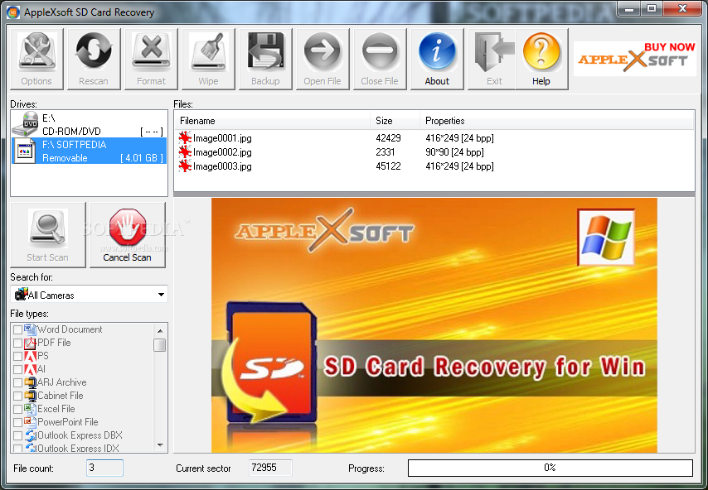Click the SD Card Recovery preview image

[434, 325]
